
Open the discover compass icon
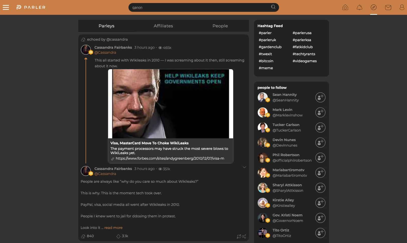(x=374, y=7)
